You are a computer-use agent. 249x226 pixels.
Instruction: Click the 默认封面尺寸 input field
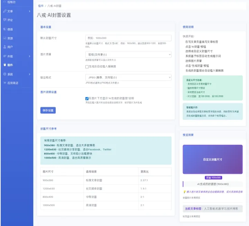tap(128, 38)
